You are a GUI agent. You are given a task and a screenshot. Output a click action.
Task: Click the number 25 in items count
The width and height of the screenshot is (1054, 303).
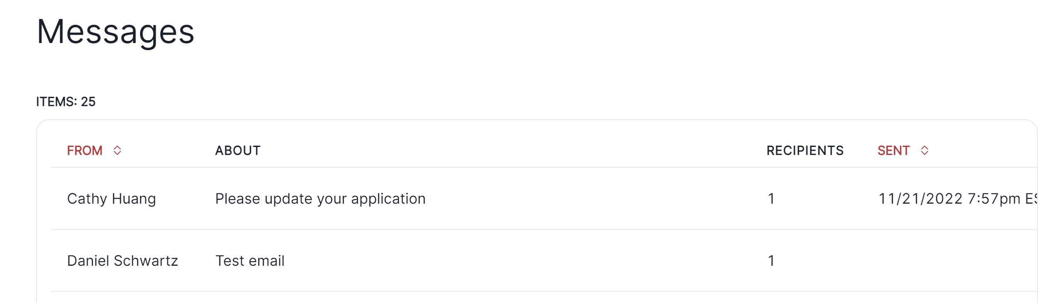[88, 101]
